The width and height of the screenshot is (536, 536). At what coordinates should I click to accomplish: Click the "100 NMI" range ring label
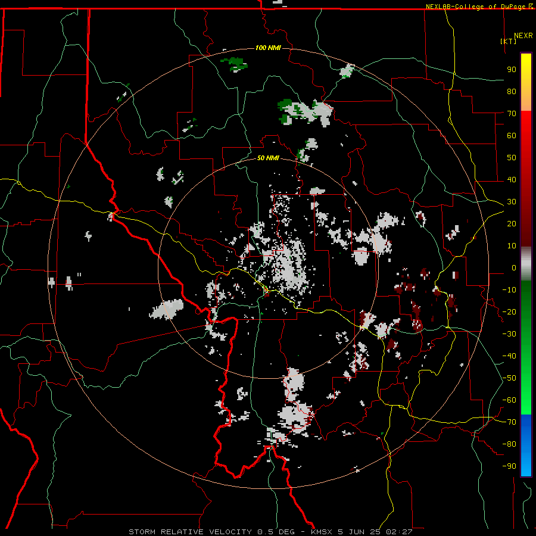[x=268, y=48]
